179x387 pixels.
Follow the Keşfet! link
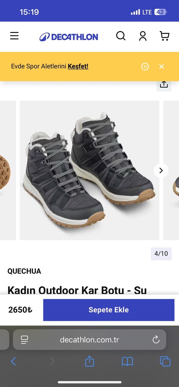pyautogui.click(x=78, y=66)
